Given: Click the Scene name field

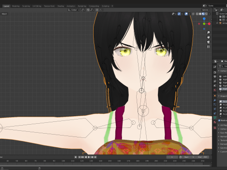Looking at the screenshot, I should pyautogui.click(x=217, y=6).
